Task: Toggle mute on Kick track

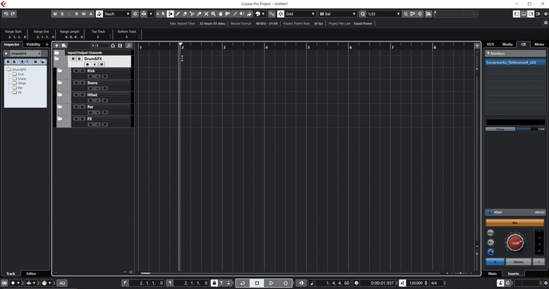Action: [x=76, y=70]
